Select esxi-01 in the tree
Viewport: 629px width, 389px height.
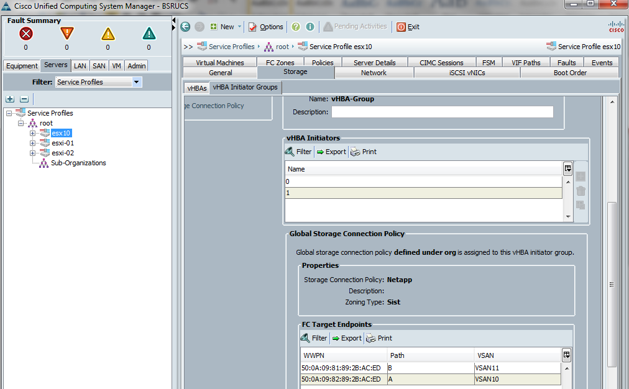63,143
